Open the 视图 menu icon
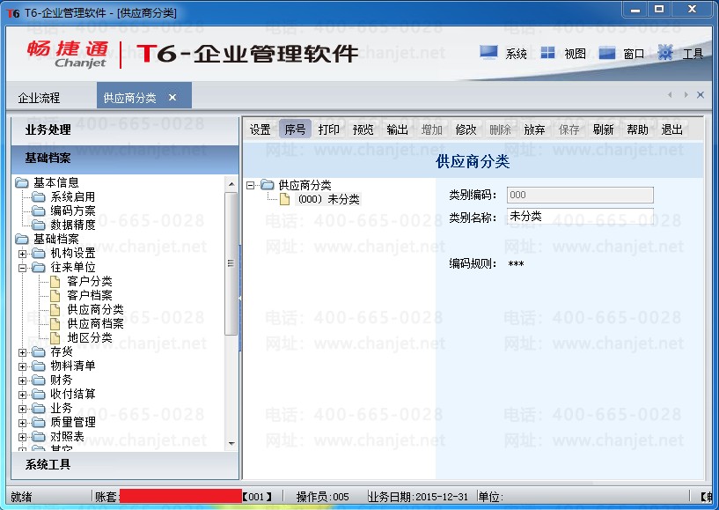Screen dimensions: 719x510 (547, 53)
